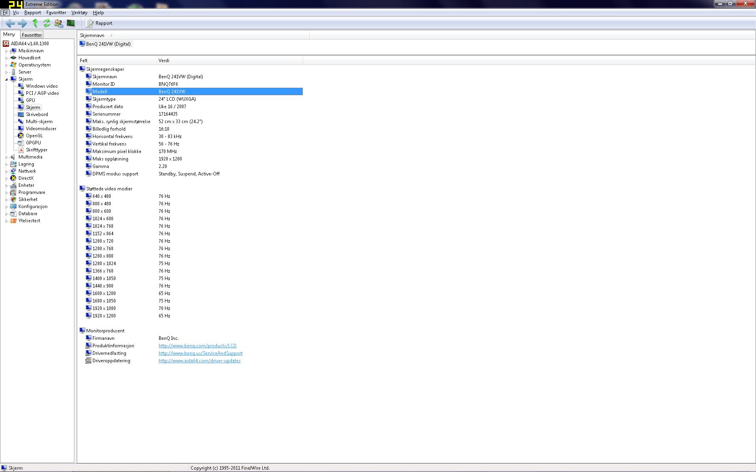Select GPGPU tree item
This screenshot has height=472, width=756.
click(33, 143)
